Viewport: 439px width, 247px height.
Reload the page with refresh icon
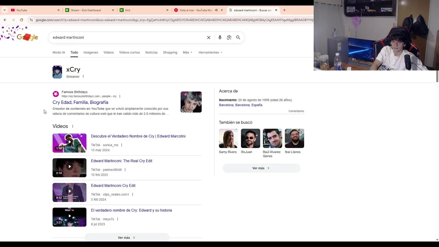(21, 20)
